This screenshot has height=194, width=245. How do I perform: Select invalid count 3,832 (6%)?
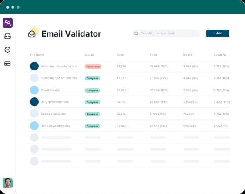(x=191, y=90)
